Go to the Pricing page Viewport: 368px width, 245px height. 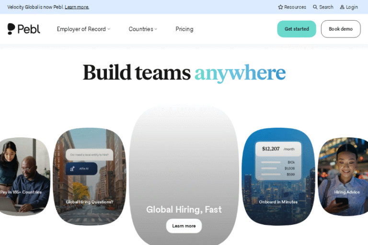click(x=184, y=29)
